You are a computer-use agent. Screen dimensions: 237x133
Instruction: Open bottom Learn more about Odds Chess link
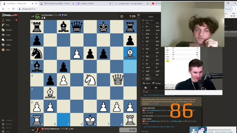click(159, 127)
